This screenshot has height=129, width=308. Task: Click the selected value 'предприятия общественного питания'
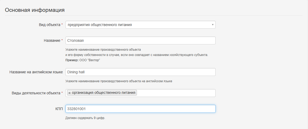[x=100, y=25]
